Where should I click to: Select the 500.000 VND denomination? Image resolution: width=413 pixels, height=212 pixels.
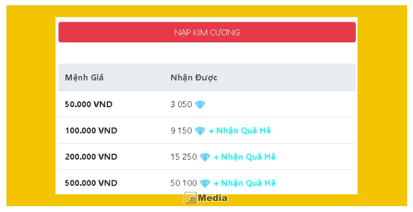91,183
